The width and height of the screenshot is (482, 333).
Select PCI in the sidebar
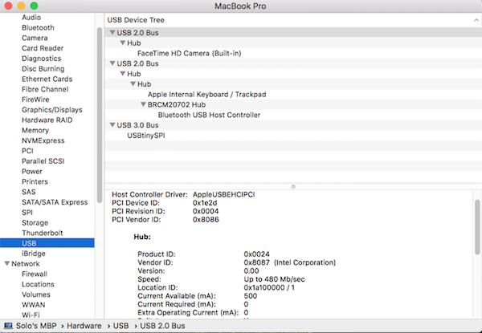(x=27, y=151)
